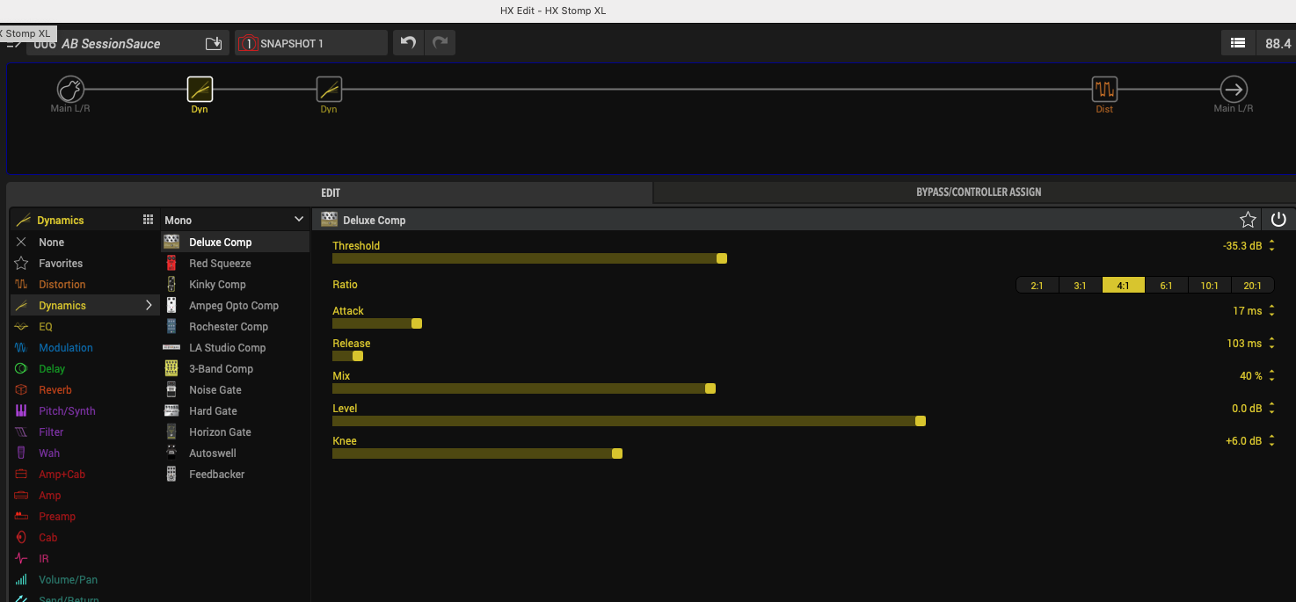Click the Knee slider handle

[x=617, y=453]
